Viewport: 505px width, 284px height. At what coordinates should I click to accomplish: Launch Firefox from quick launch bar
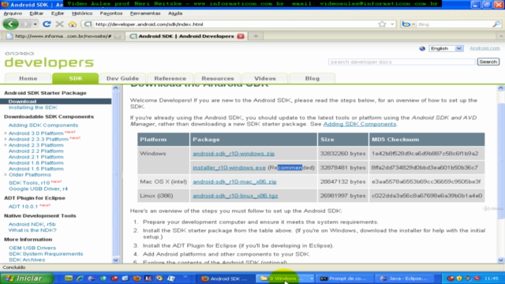pyautogui.click(x=137, y=278)
